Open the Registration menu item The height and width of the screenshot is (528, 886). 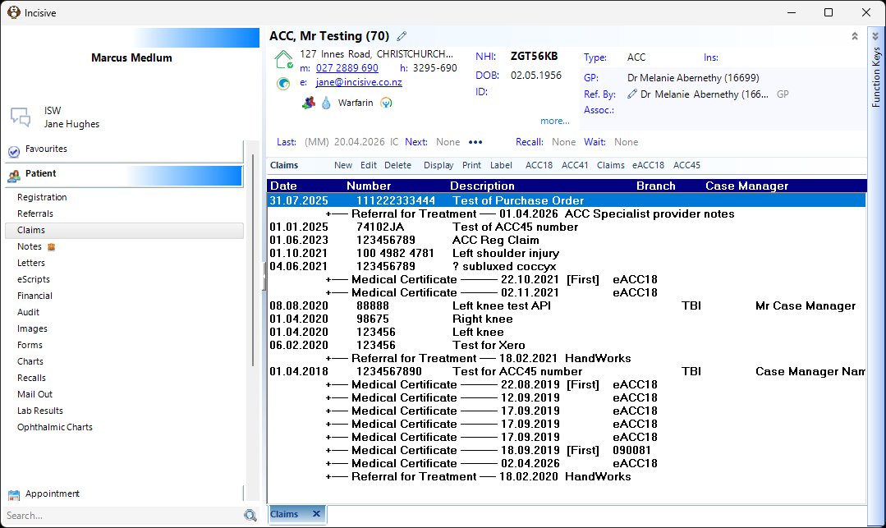point(42,197)
